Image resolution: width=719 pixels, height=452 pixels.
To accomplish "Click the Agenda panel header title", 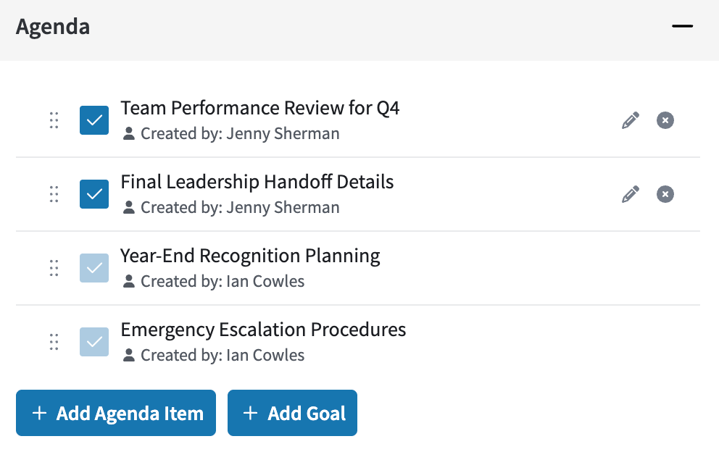I will click(53, 27).
